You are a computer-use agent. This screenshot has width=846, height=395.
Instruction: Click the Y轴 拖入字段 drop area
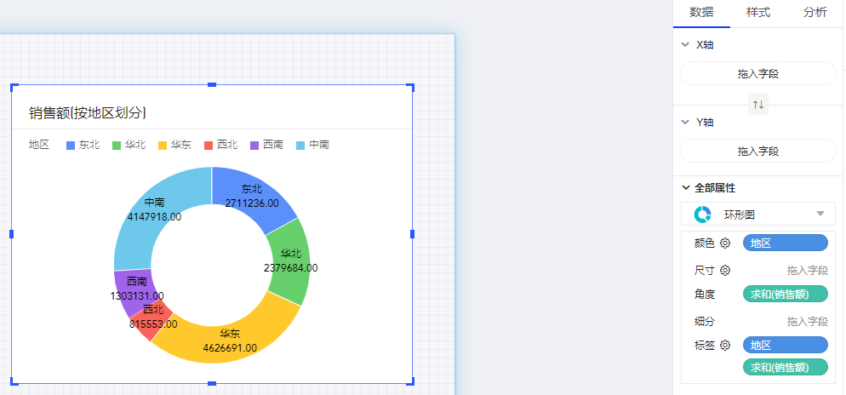(x=757, y=151)
